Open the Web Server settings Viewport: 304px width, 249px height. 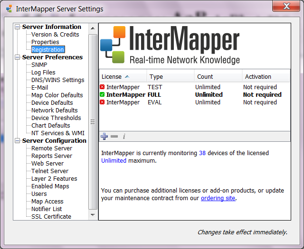(x=47, y=164)
